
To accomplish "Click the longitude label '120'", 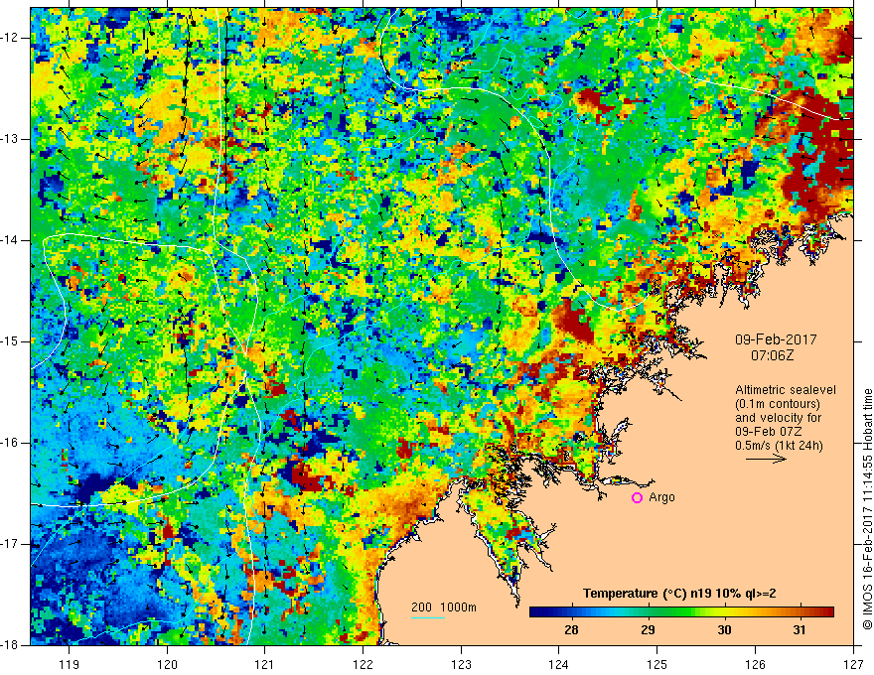I will pos(167,664).
